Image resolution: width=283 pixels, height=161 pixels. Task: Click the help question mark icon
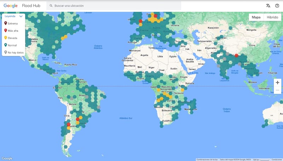click(x=277, y=6)
